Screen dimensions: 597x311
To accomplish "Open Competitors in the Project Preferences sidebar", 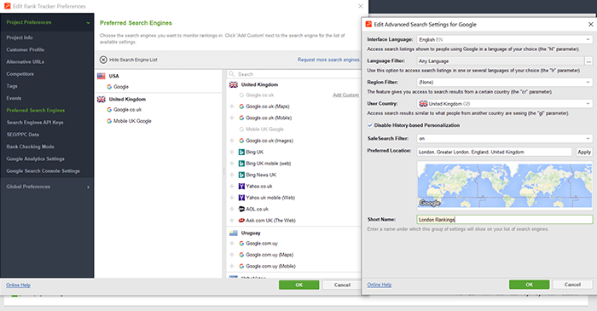I will click(20, 74).
